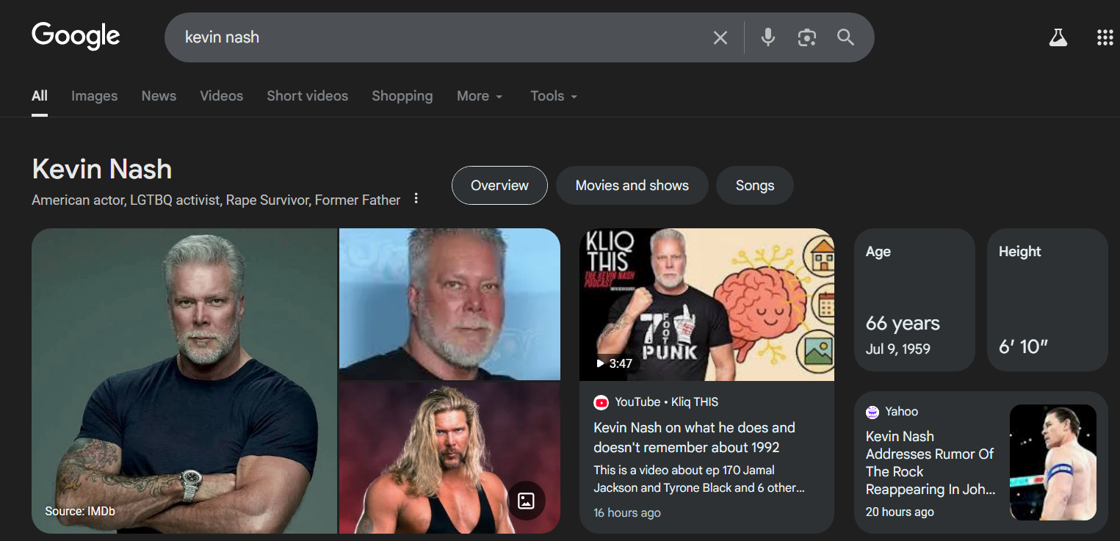Switch to the Images tab
This screenshot has width=1120, height=541.
tap(94, 96)
